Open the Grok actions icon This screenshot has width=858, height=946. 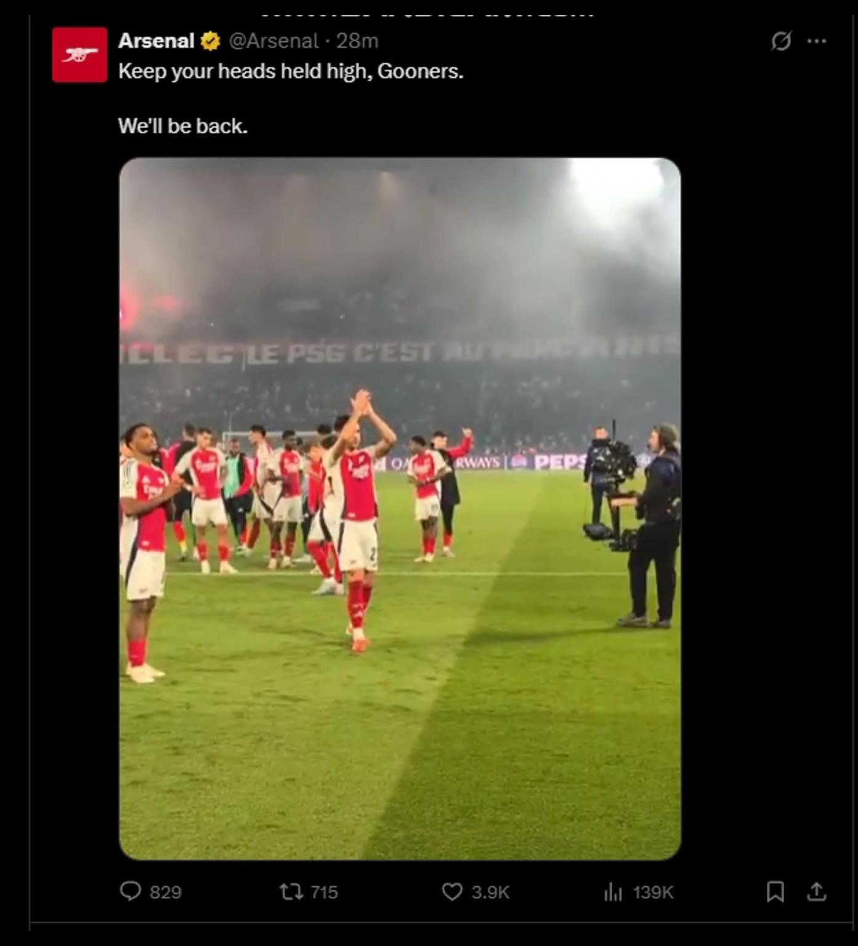tap(780, 41)
